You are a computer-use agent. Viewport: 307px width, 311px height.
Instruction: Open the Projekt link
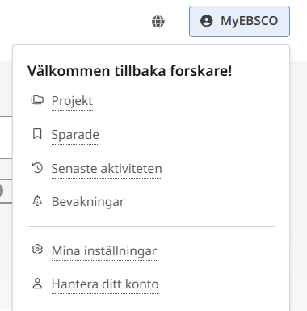72,101
